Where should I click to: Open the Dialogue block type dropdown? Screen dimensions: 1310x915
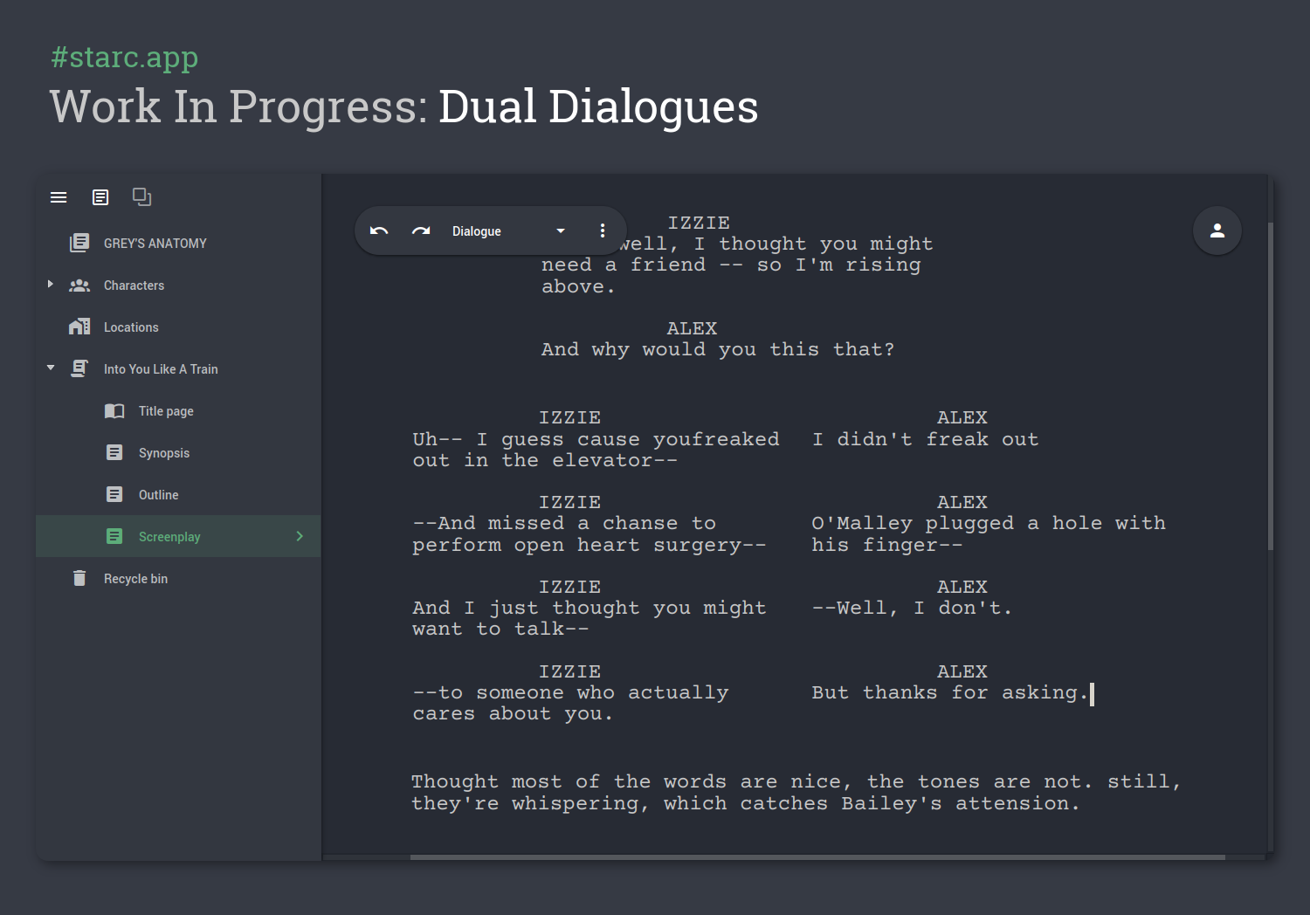(x=509, y=230)
